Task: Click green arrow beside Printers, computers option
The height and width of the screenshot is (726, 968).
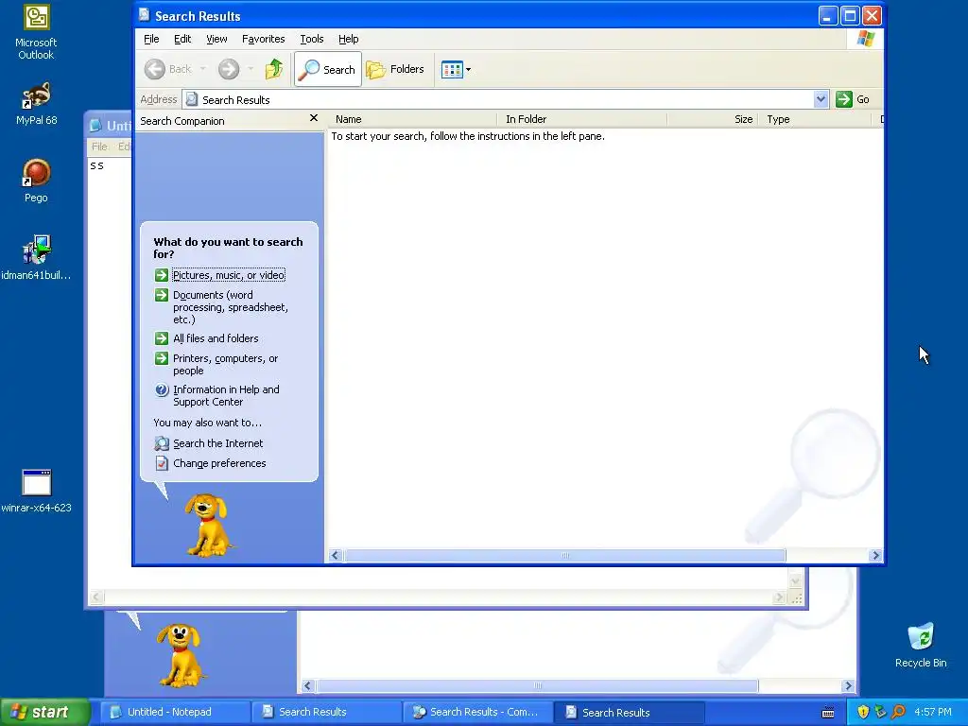Action: [161, 358]
